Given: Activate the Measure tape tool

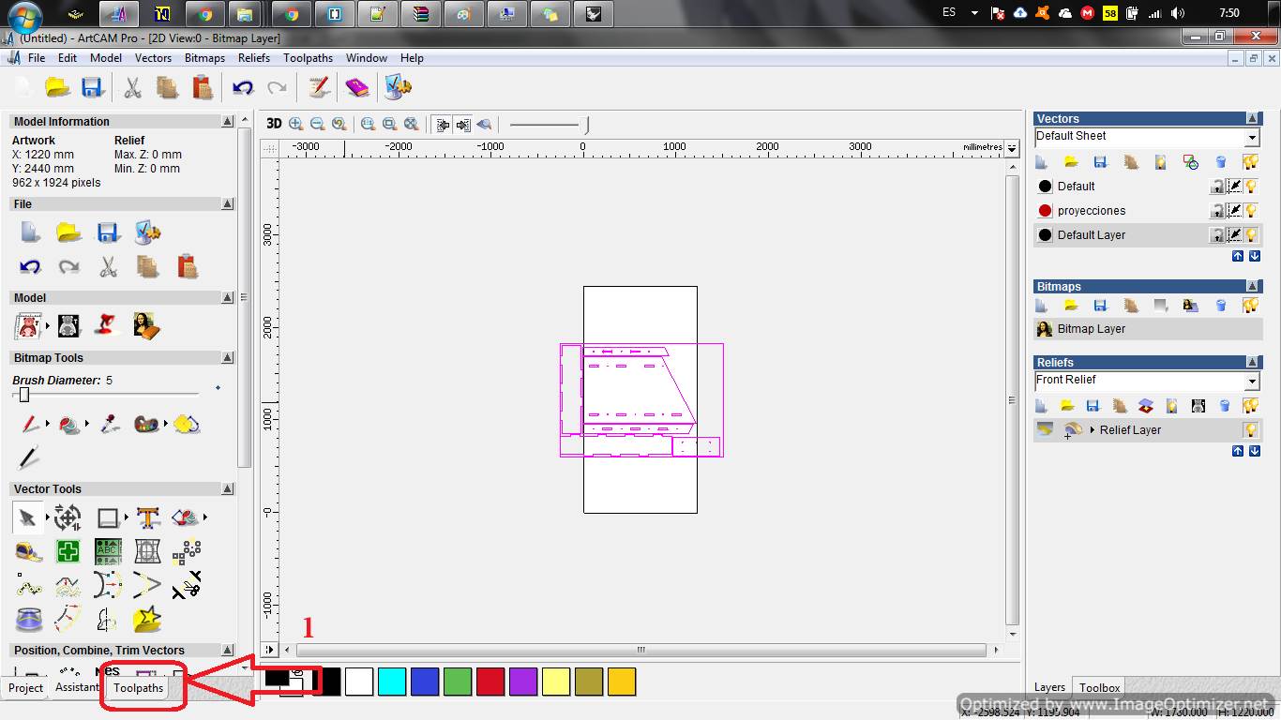Looking at the screenshot, I should coord(28,551).
